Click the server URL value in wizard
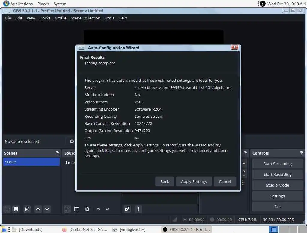307x233 pixels. tap(183, 88)
